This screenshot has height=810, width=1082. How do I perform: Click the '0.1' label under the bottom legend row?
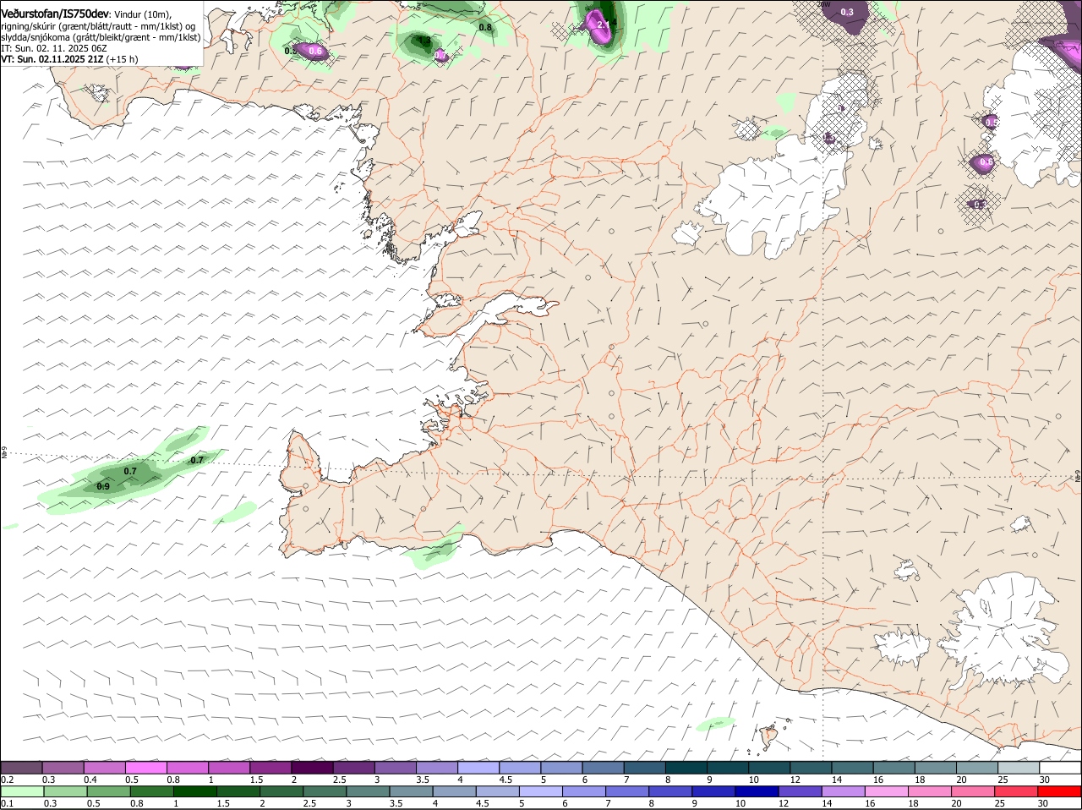8,803
